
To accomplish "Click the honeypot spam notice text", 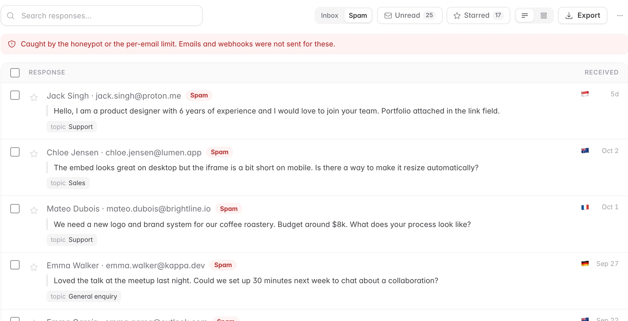I will click(178, 44).
